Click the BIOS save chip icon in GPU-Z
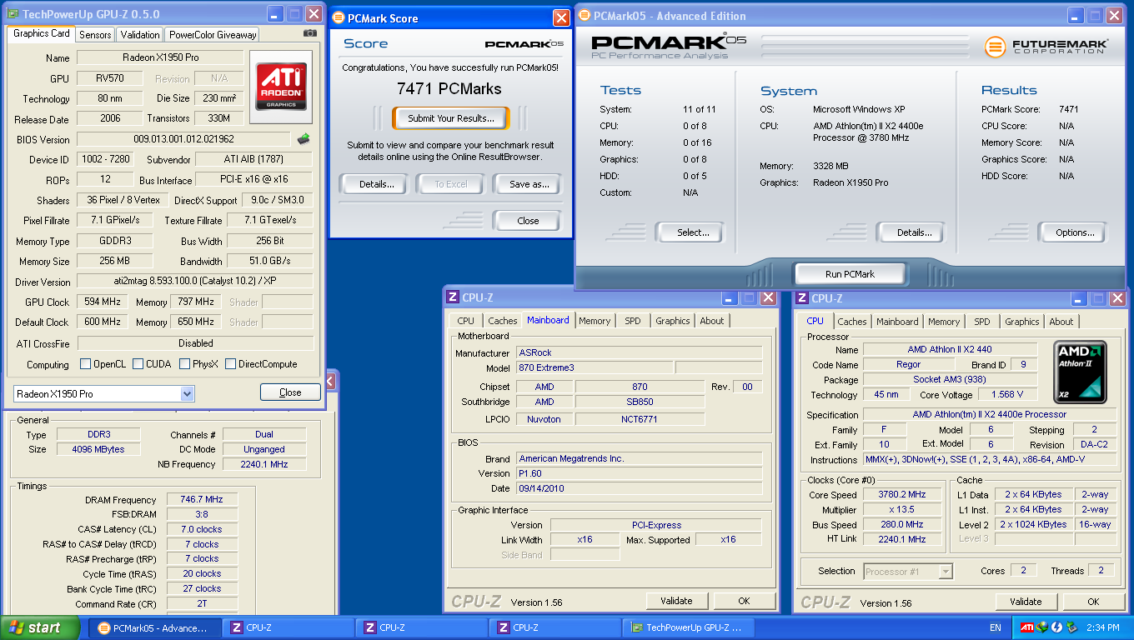The width and height of the screenshot is (1134, 640). (x=304, y=139)
